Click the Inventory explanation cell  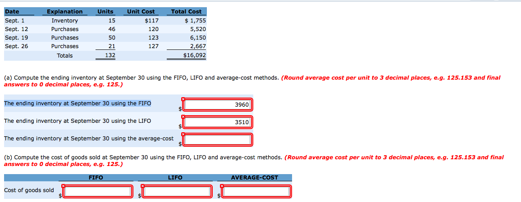click(65, 21)
